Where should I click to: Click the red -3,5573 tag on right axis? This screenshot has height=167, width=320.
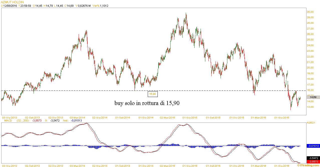[x=313, y=162]
